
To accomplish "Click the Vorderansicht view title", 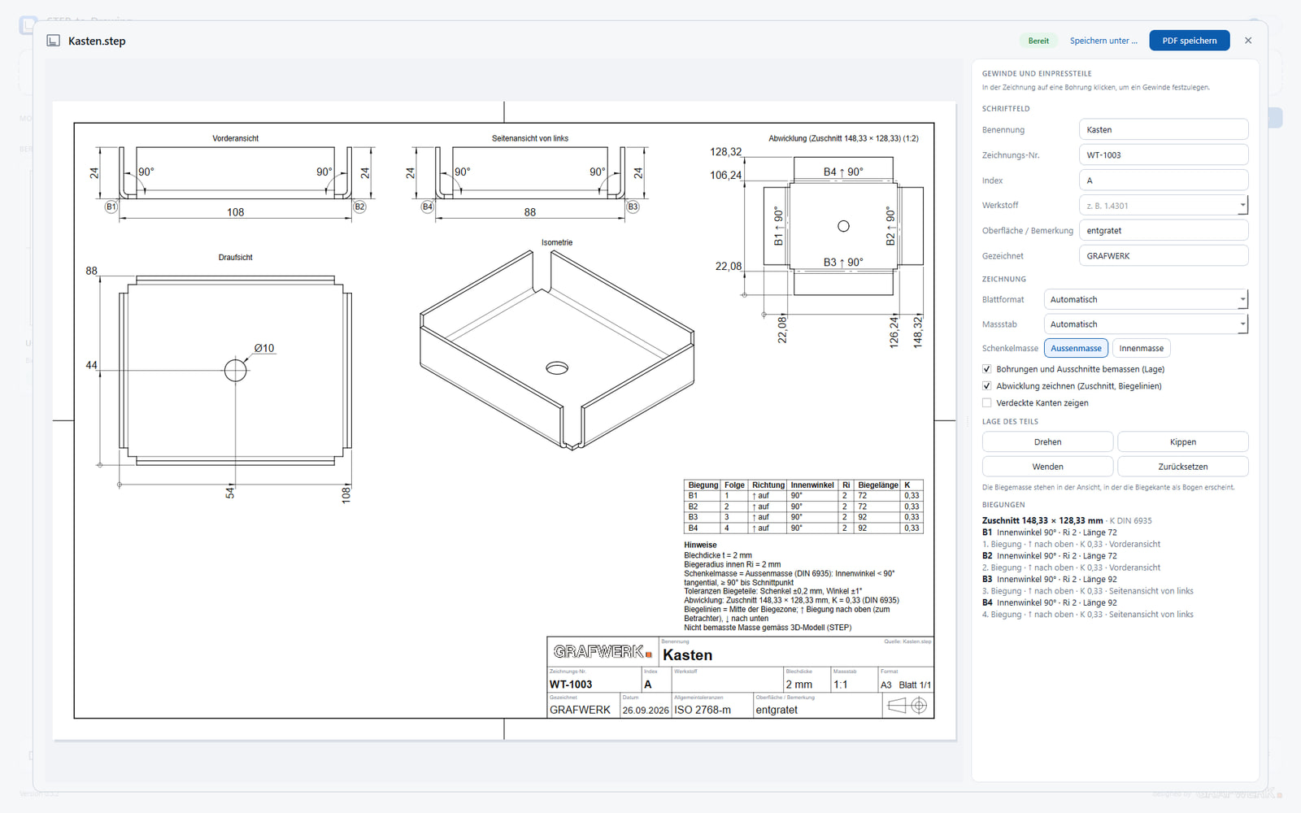I will coord(236,138).
